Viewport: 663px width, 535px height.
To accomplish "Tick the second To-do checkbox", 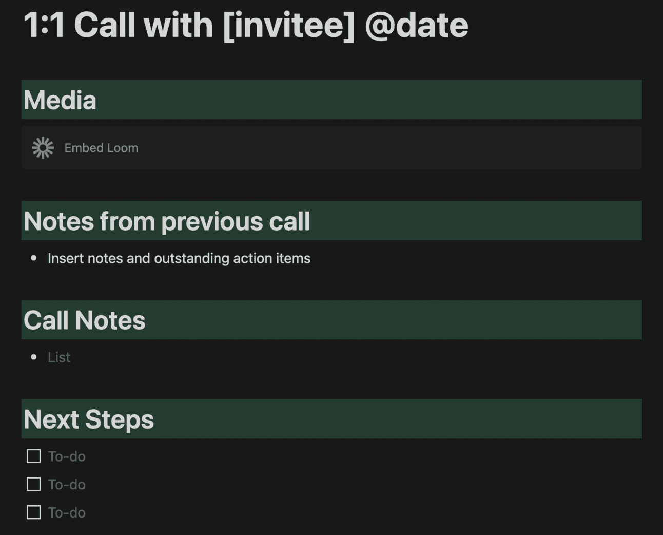I will tap(34, 484).
